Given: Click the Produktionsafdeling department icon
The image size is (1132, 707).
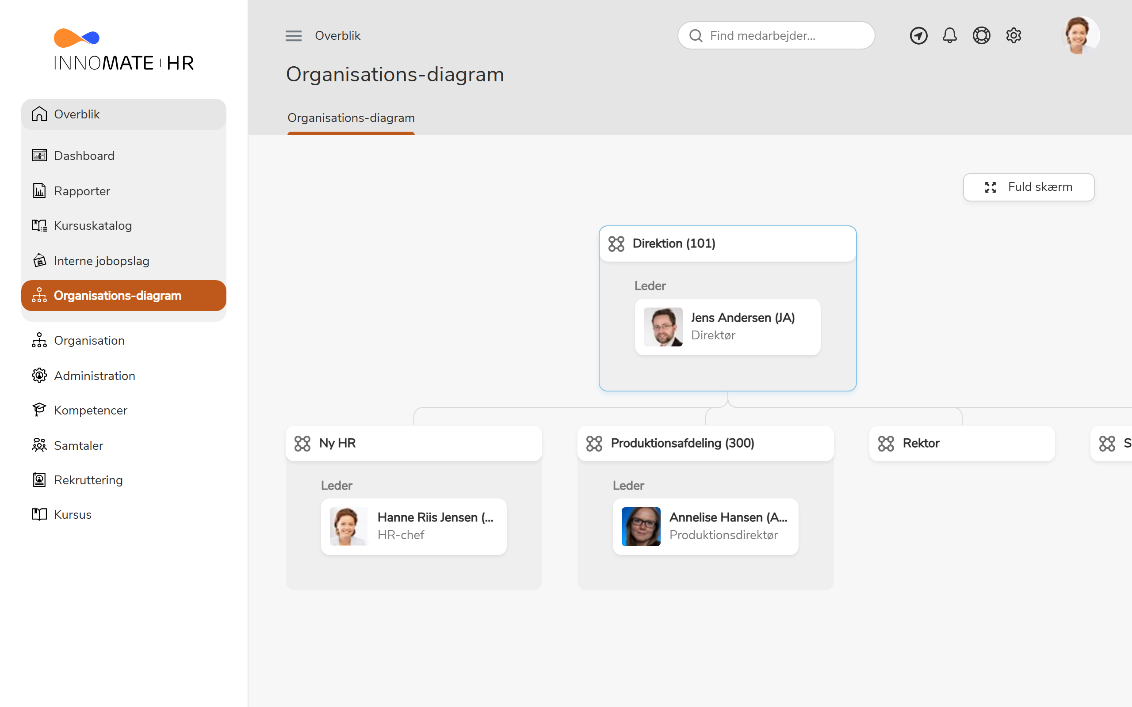Looking at the screenshot, I should [594, 443].
